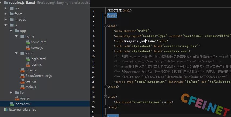This screenshot has width=231, height=117.
Task: Click fold marker at closing body tag
Action: [x=105, y=107]
